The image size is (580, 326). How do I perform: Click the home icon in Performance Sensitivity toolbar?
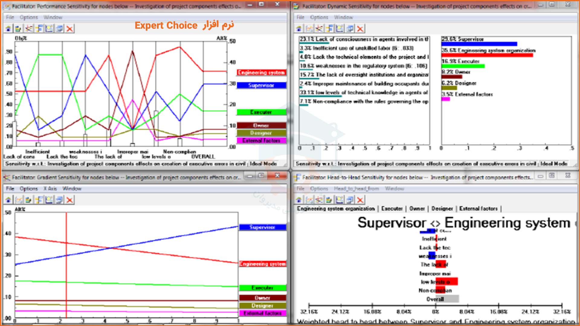[8, 29]
